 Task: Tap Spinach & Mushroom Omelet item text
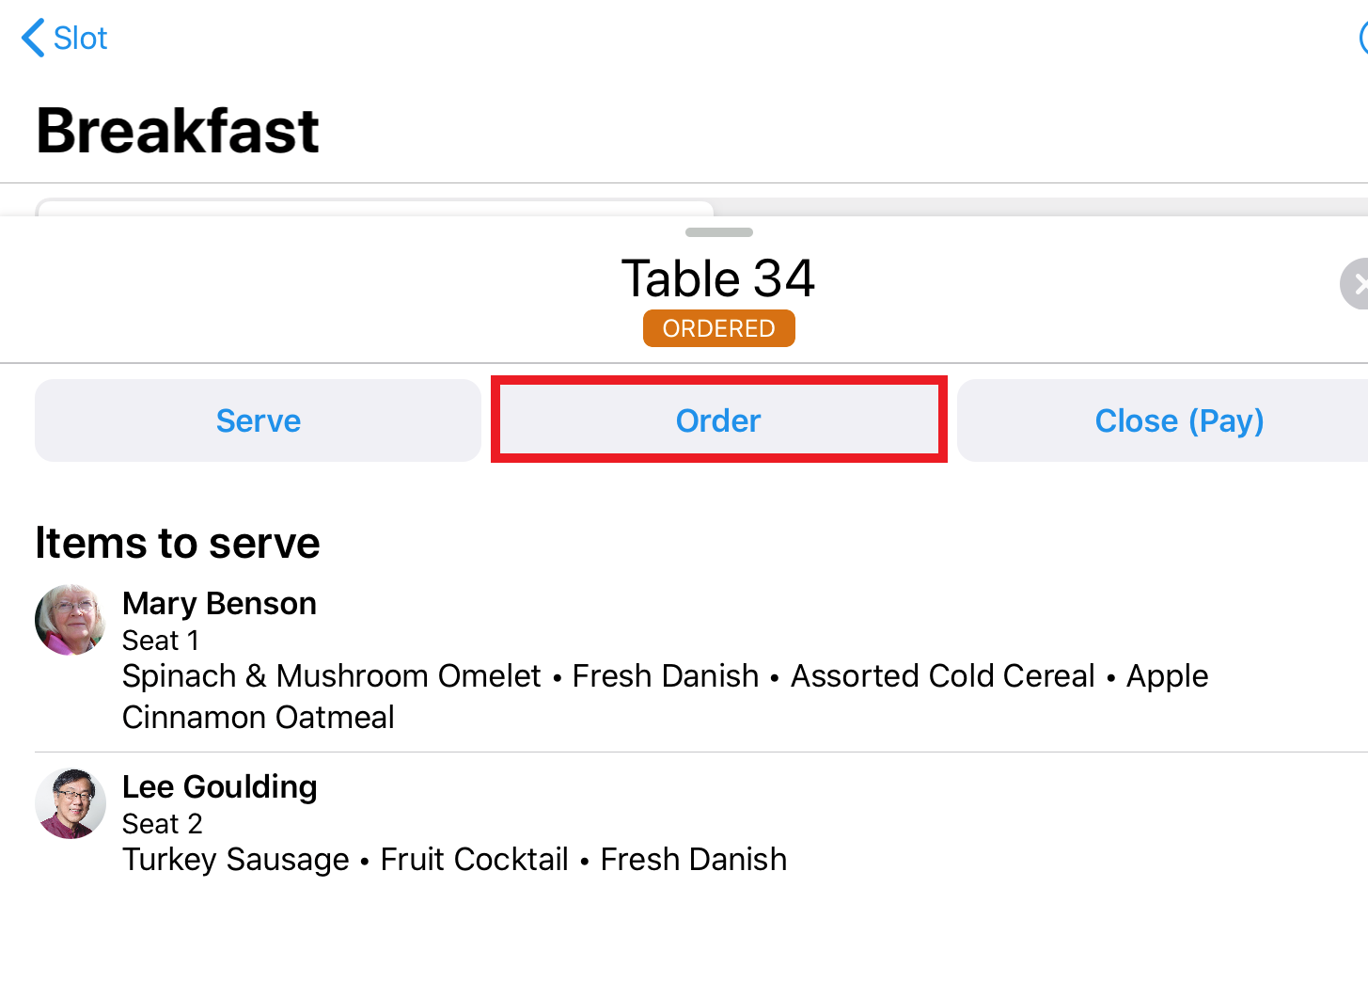(x=332, y=675)
